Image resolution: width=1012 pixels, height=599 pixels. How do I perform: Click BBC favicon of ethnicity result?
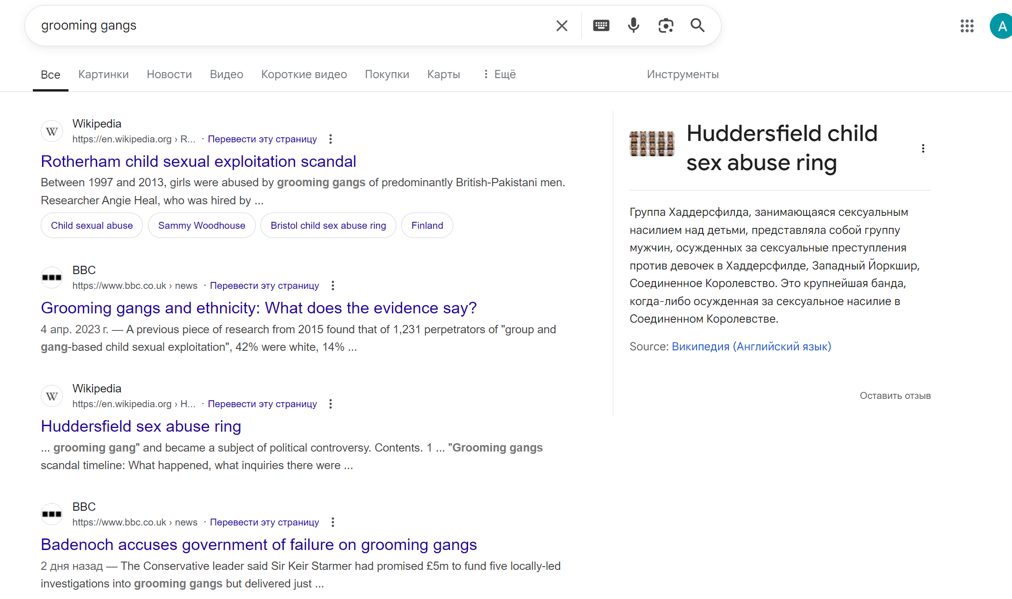click(52, 277)
